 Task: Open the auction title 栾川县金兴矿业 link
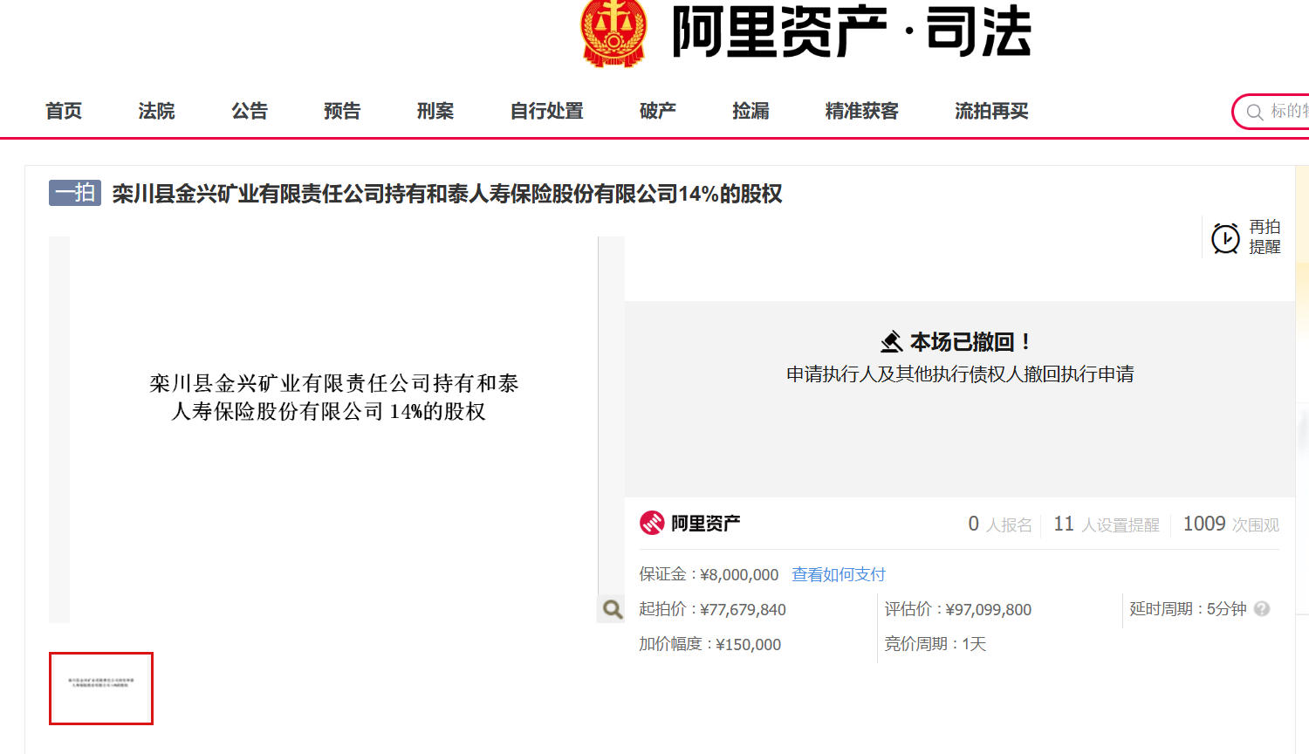447,194
